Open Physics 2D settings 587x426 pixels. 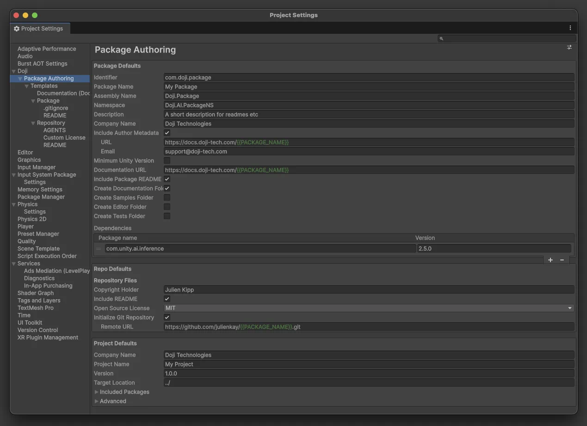[x=32, y=219]
